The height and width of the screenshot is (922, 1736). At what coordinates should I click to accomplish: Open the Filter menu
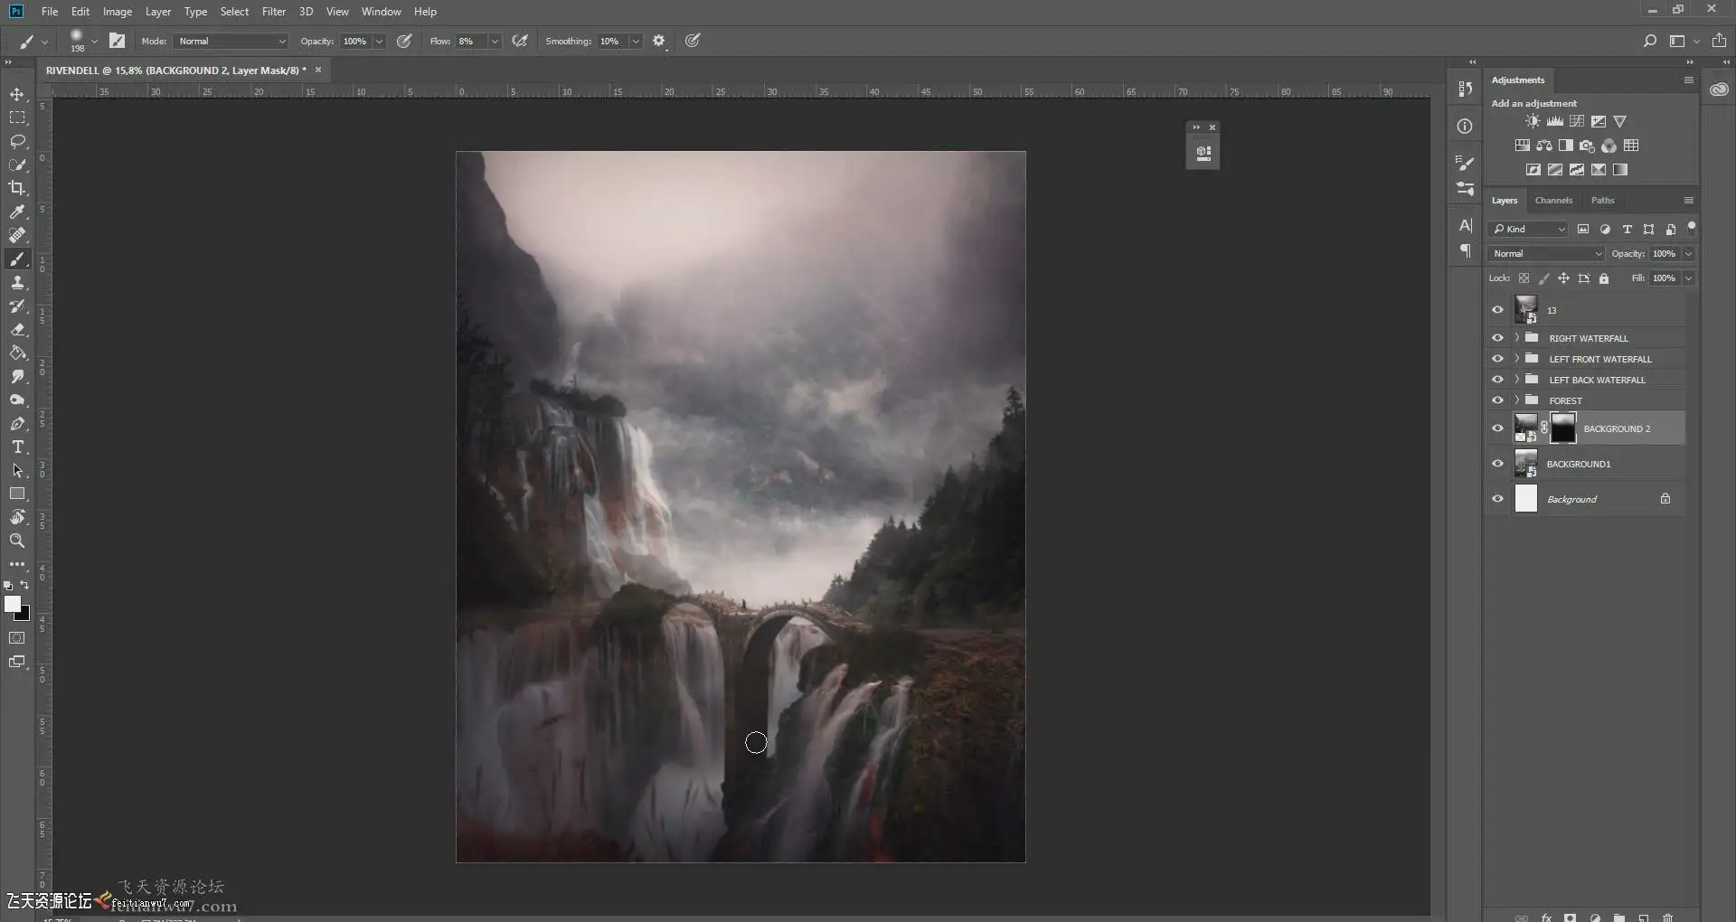point(273,12)
